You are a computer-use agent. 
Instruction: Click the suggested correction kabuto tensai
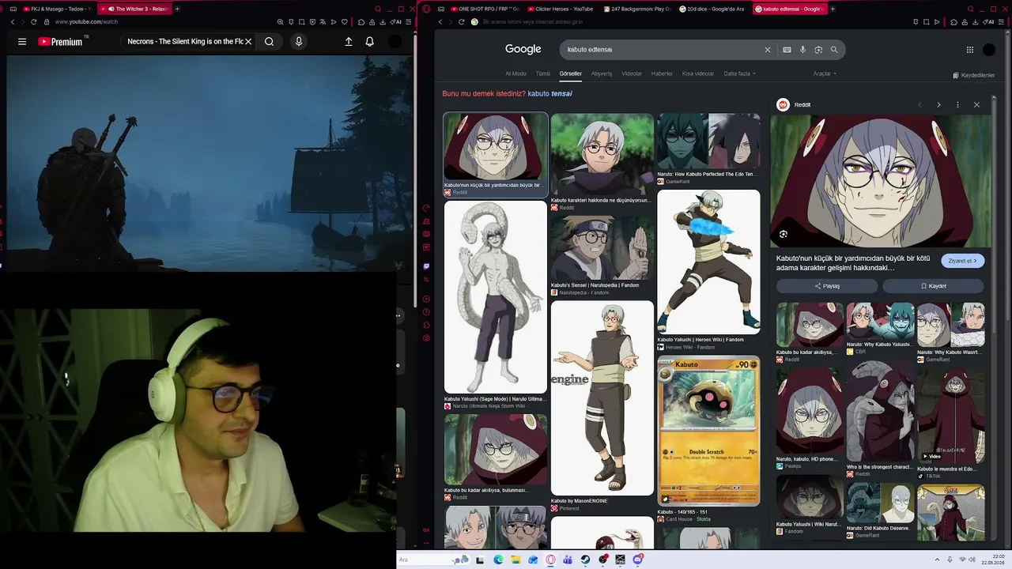(549, 93)
